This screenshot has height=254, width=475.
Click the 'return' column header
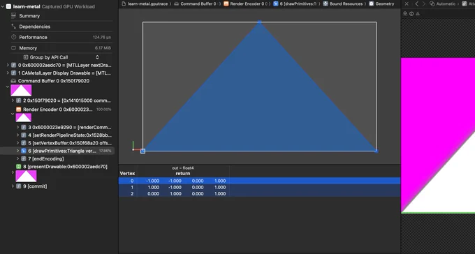(183, 174)
